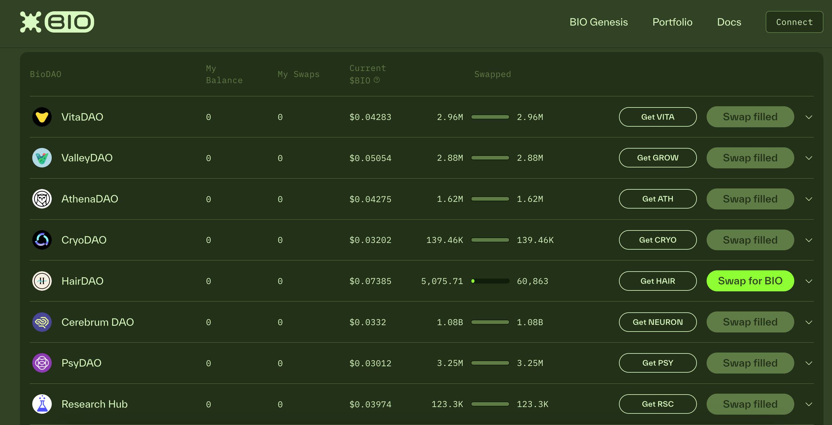
Task: Click the PsyDAO logo icon
Action: pos(42,363)
